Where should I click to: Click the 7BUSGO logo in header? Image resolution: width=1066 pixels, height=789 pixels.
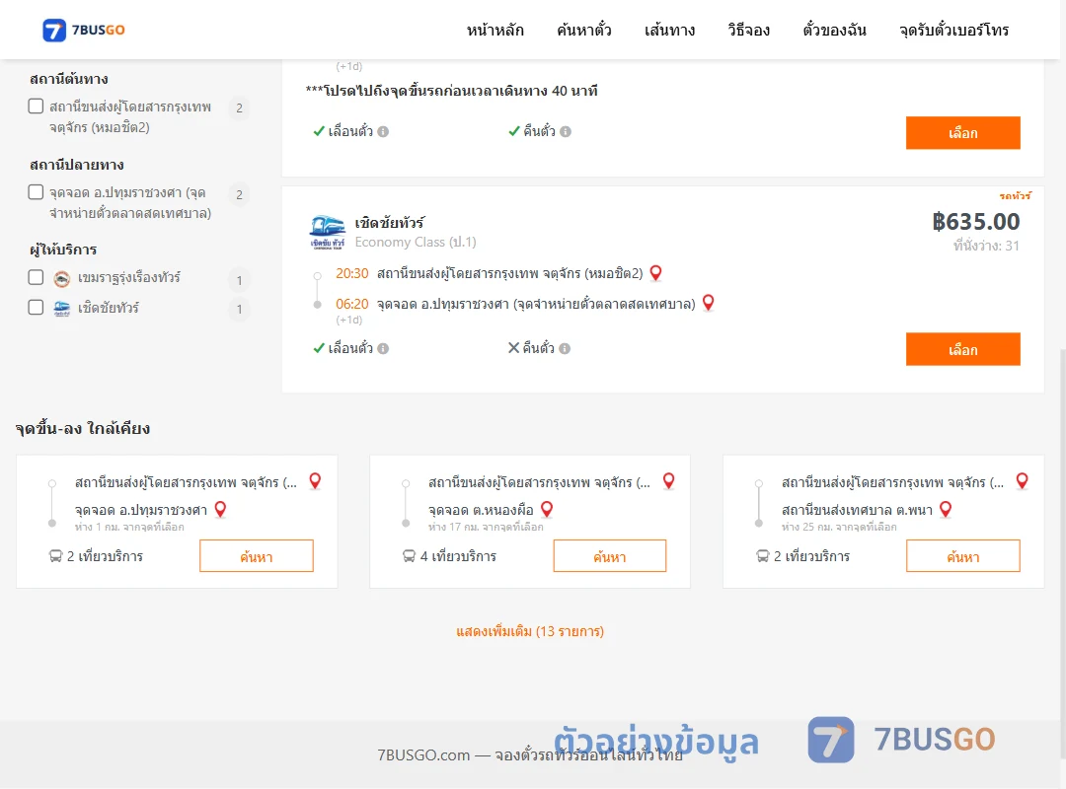pos(84,30)
